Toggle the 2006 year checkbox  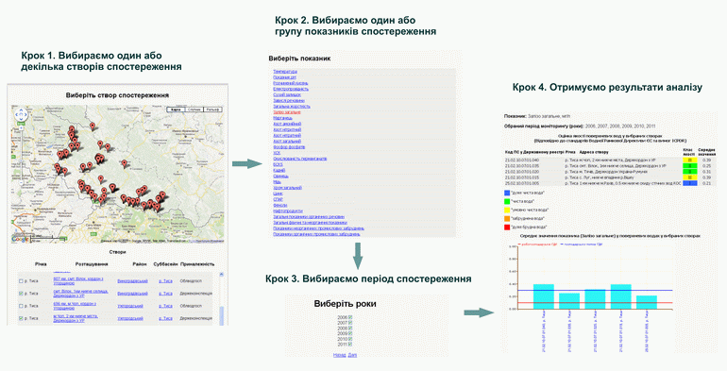350,317
